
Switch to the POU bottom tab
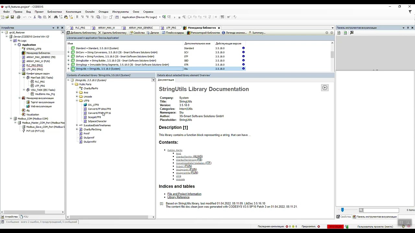point(24,216)
